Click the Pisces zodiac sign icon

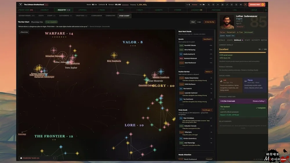(245, 81)
